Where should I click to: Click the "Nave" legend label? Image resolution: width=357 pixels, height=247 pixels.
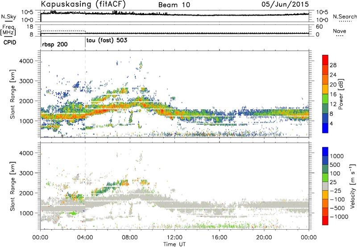click(339, 31)
